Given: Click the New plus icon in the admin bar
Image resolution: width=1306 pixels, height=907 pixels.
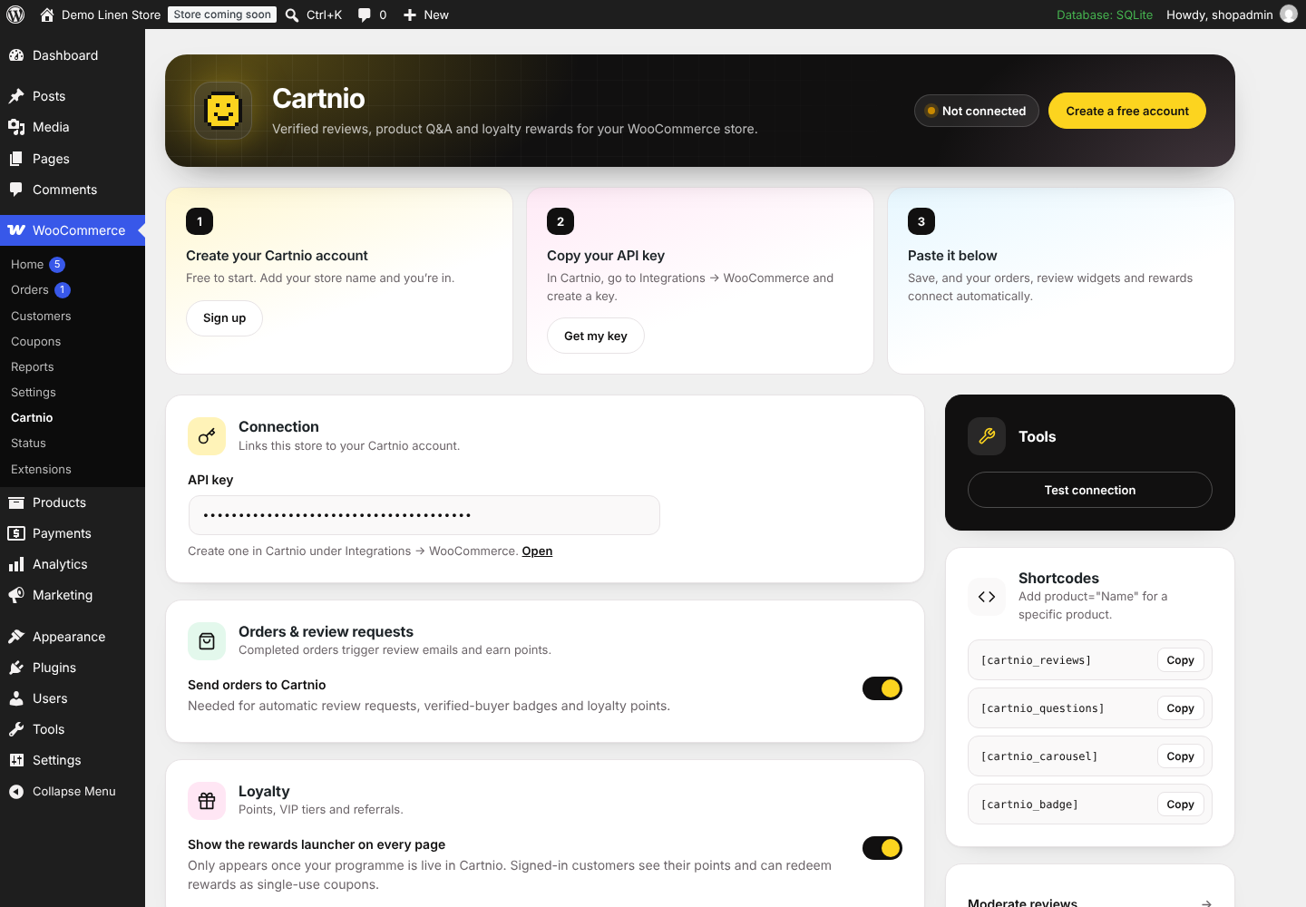Looking at the screenshot, I should click(410, 15).
